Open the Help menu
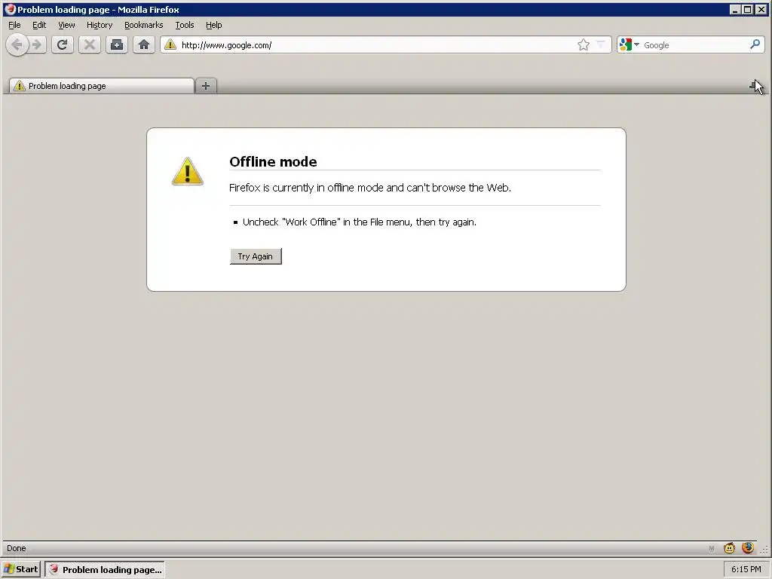This screenshot has width=772, height=579. tap(213, 25)
